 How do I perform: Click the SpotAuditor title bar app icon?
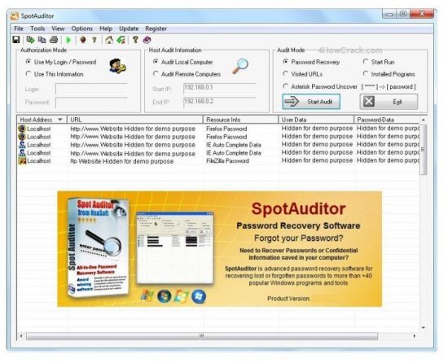coord(15,16)
